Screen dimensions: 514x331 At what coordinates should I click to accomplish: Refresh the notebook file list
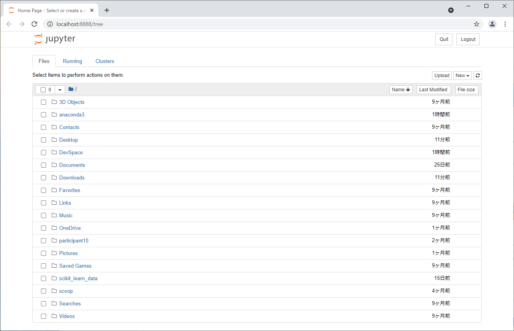(x=478, y=76)
